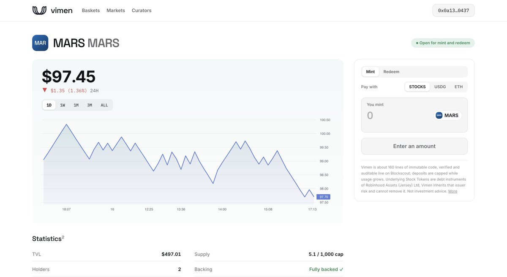Select the 1D chart range

pyautogui.click(x=49, y=105)
